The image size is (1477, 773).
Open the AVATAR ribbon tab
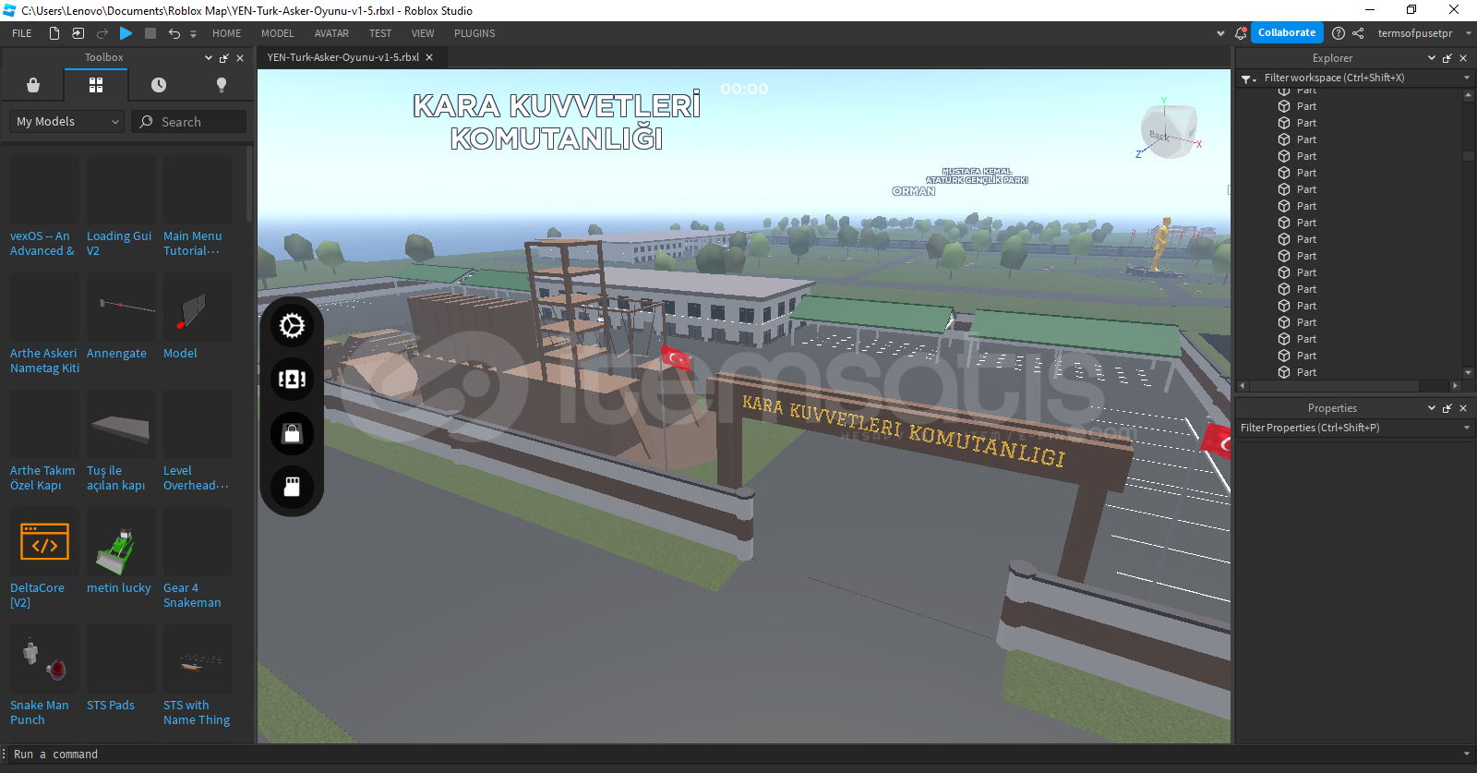click(331, 33)
